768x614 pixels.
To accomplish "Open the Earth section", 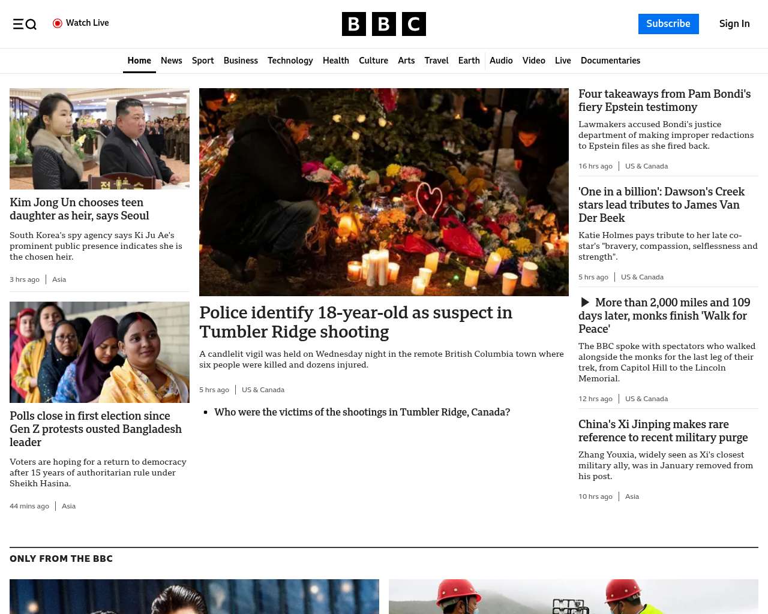I will pos(469,61).
